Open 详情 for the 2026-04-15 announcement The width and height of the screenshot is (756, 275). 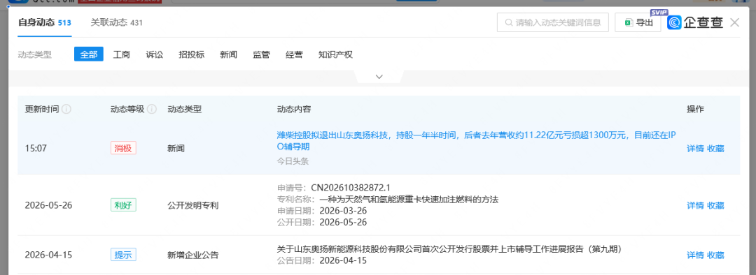(695, 255)
